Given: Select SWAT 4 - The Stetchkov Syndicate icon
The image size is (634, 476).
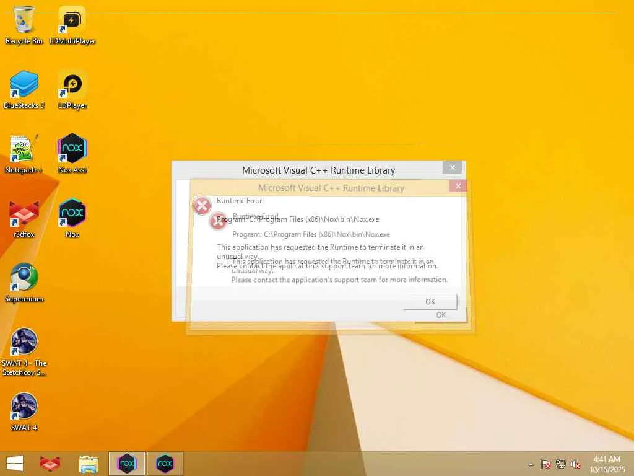Looking at the screenshot, I should click(x=24, y=352).
